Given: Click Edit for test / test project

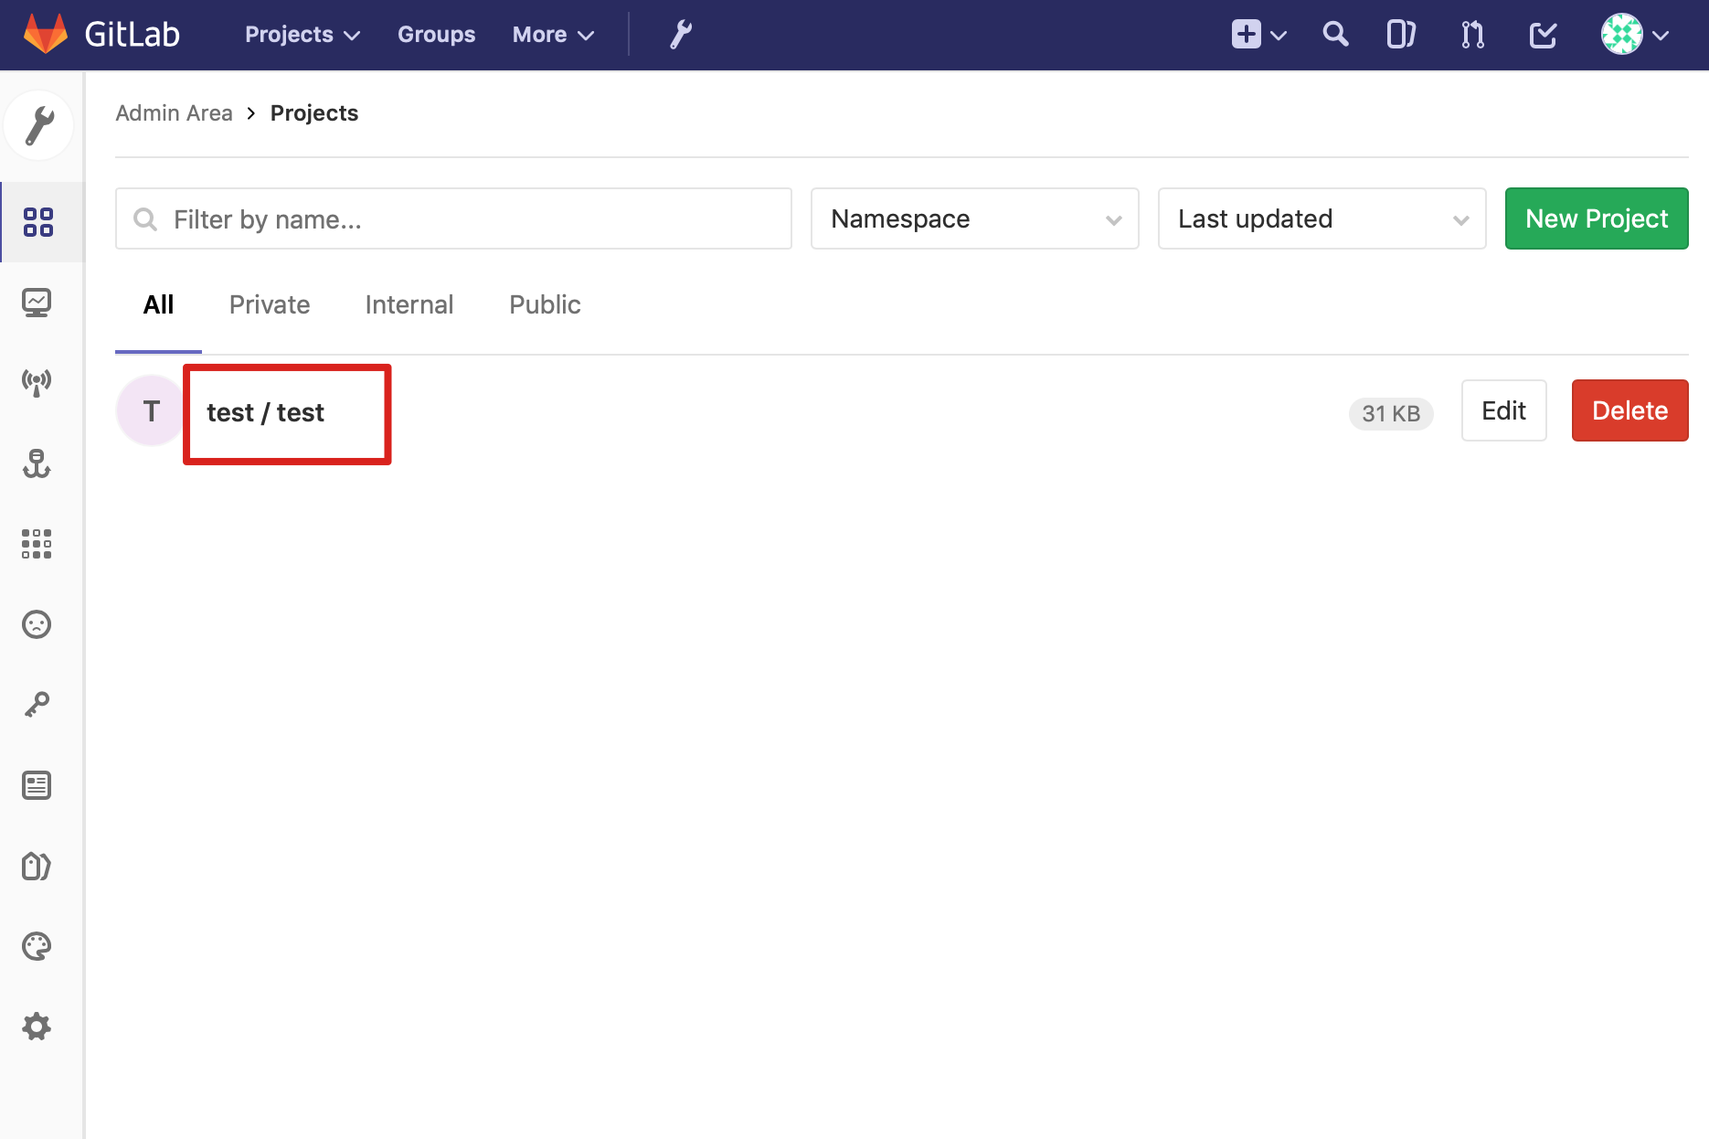Looking at the screenshot, I should [x=1503, y=410].
